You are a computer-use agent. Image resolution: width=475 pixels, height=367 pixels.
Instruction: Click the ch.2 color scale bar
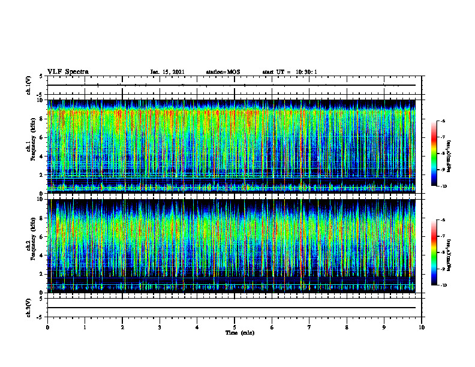tap(434, 252)
